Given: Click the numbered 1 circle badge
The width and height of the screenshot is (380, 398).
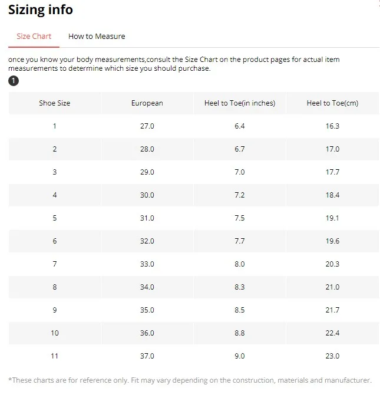Looking at the screenshot, I should coord(14,81).
